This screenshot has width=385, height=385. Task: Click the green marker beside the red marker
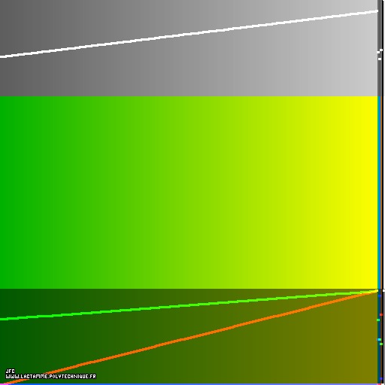(378, 320)
